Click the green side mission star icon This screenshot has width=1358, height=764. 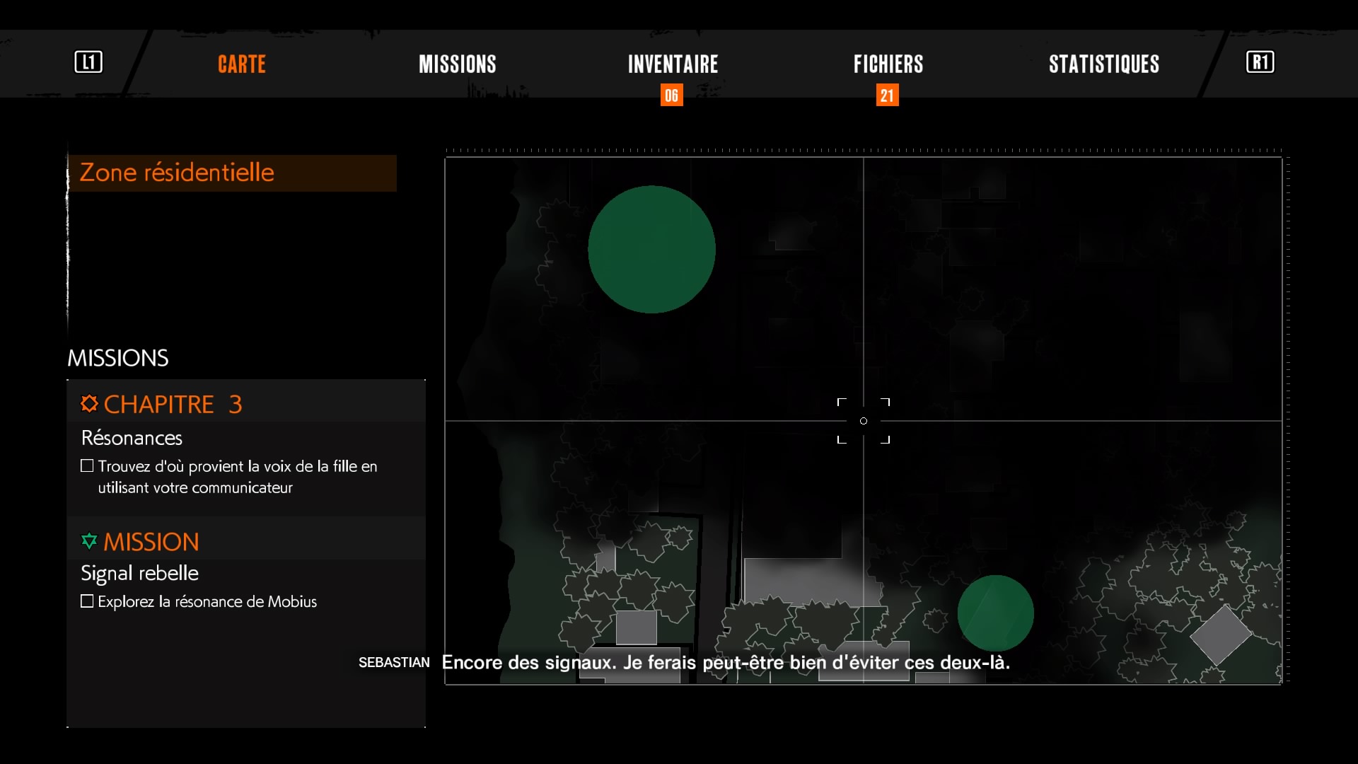tap(89, 542)
